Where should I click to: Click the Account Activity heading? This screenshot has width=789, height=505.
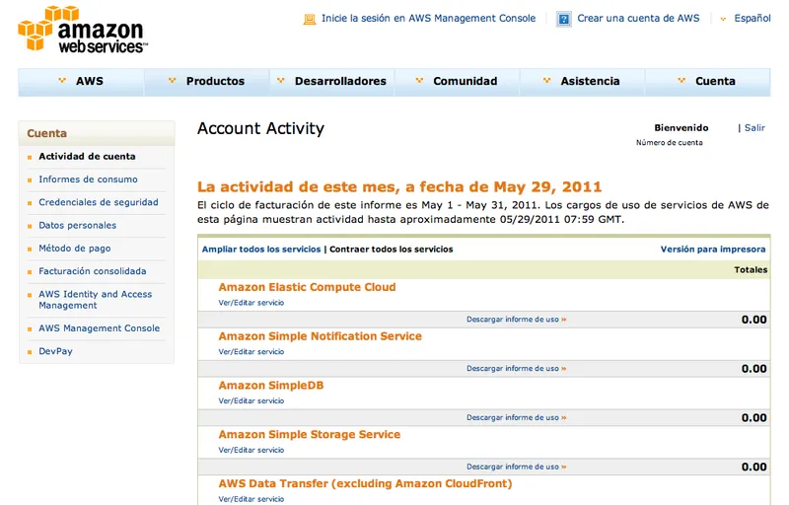click(x=260, y=129)
